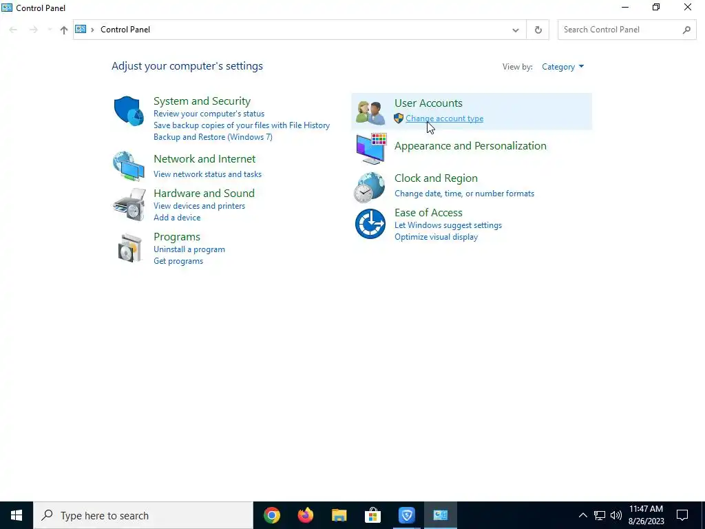Open Backup and Restore (Windows 7)
The height and width of the screenshot is (529, 705).
pyautogui.click(x=213, y=137)
